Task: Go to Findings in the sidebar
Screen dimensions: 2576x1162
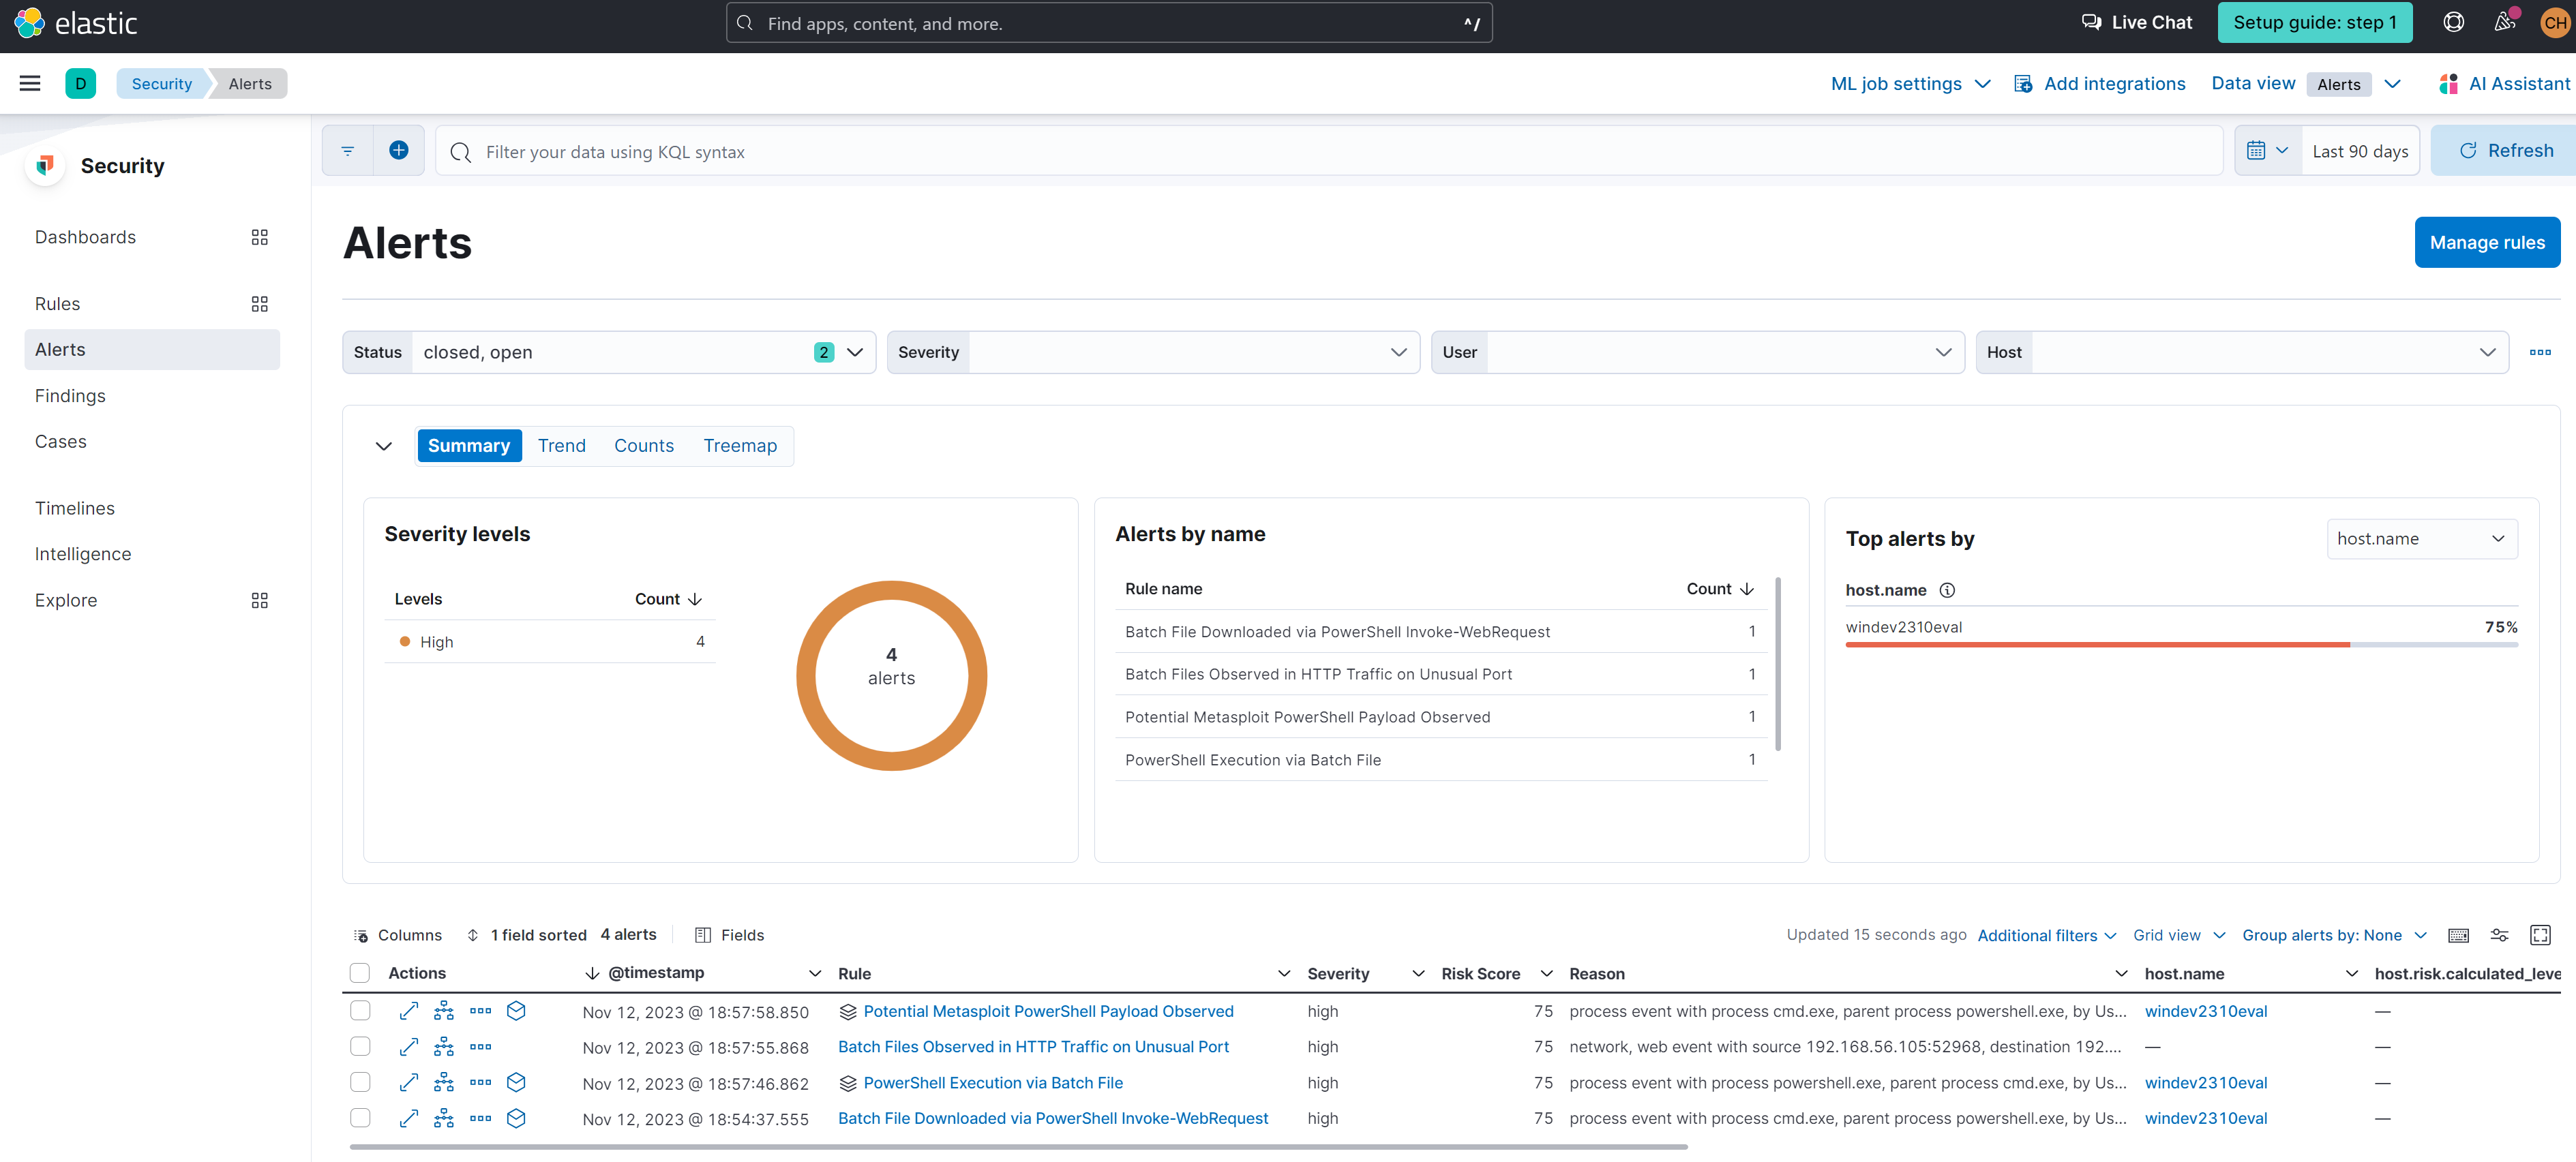Action: 70,396
